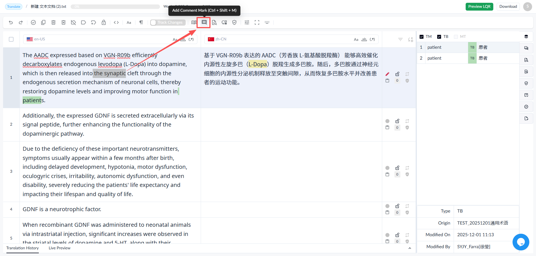This screenshot has height=256, width=536.
Task: Click the angle-brackets tag icon
Action: (x=116, y=23)
